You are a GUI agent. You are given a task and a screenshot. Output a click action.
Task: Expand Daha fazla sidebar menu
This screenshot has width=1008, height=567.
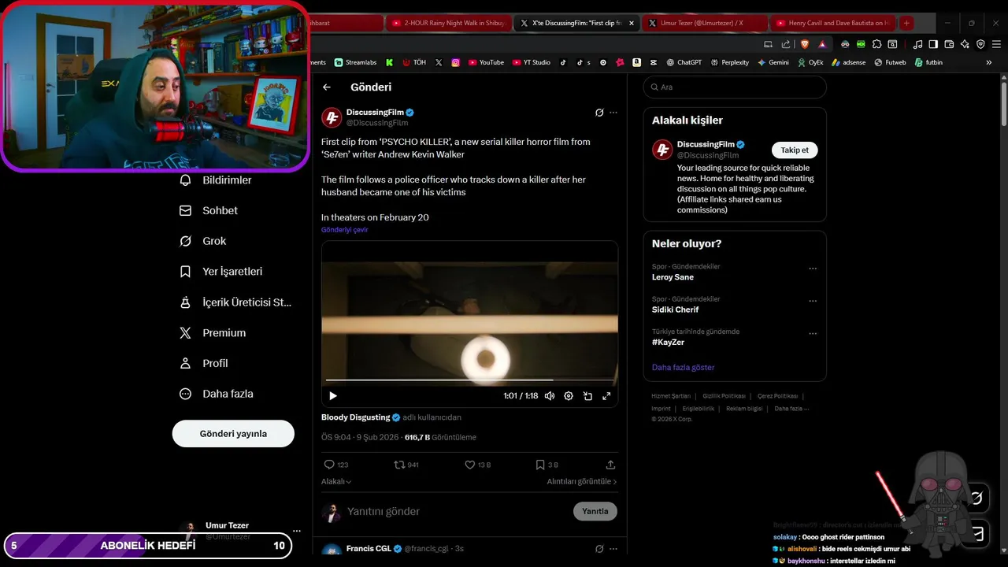(x=217, y=394)
